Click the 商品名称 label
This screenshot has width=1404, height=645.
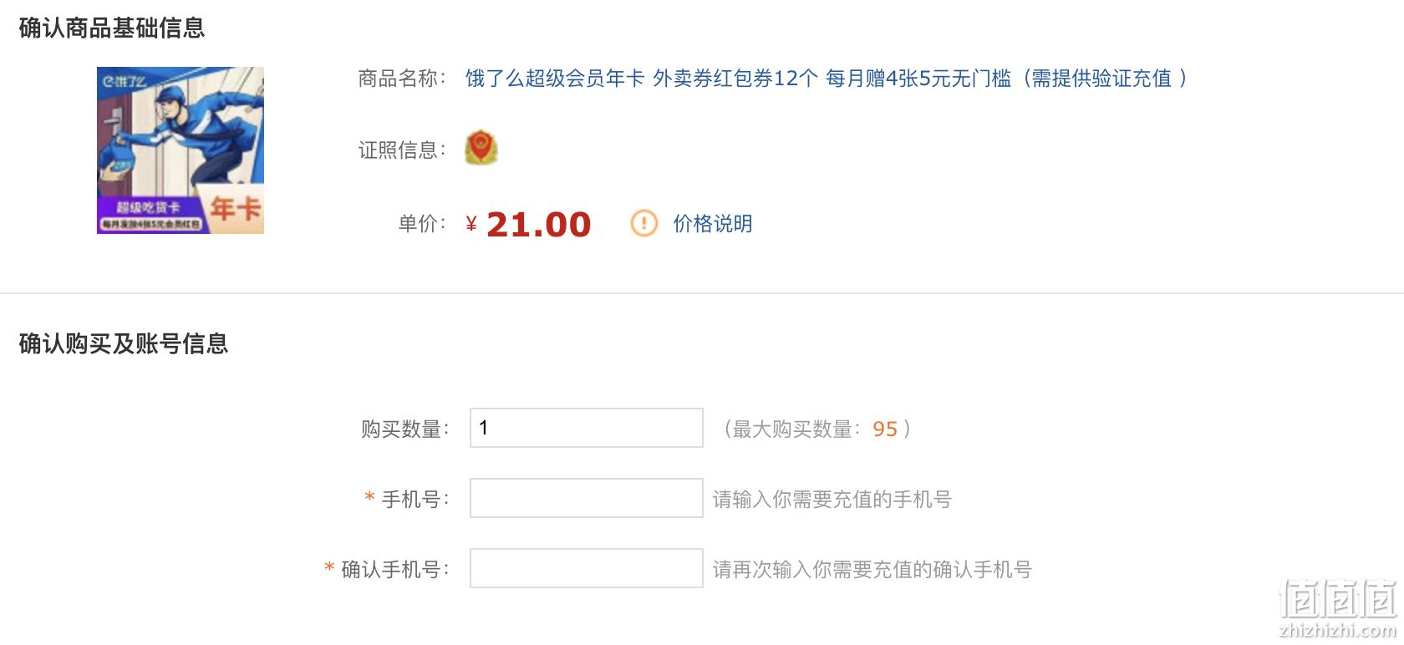point(403,79)
